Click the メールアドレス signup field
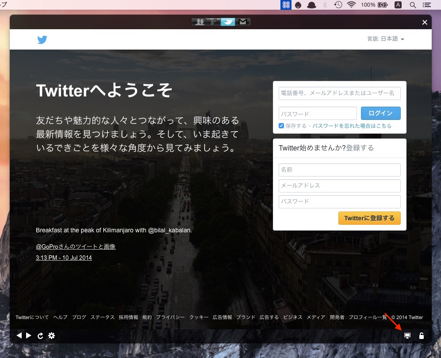This screenshot has width=441, height=358. tap(339, 186)
